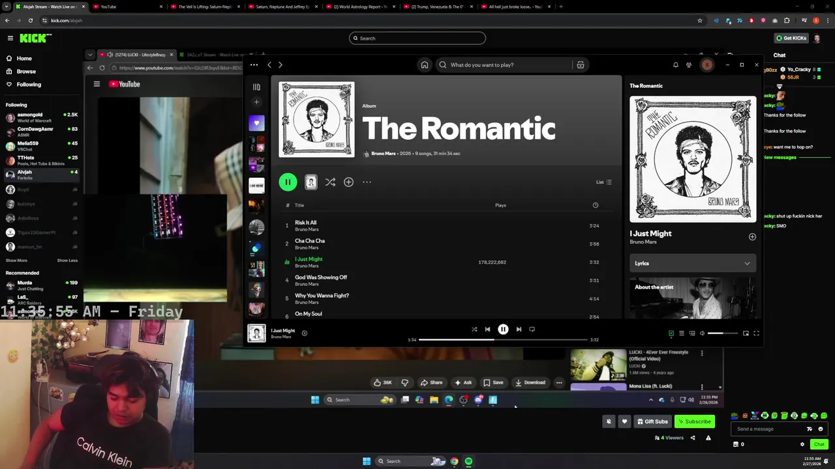Screen dimensions: 835x469
Task: Click the album preview thumbnail beside pause
Action: point(311,182)
